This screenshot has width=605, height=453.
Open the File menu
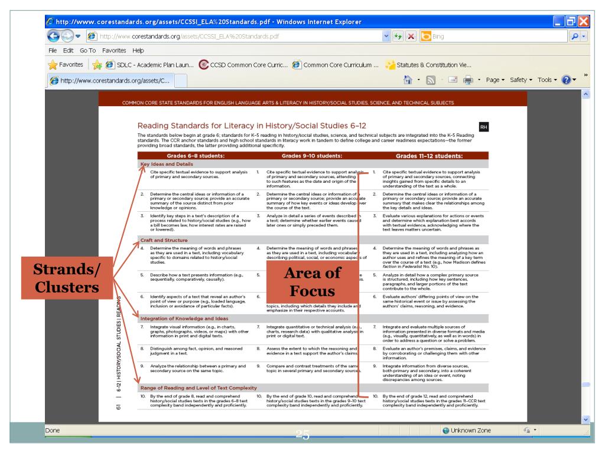(x=53, y=51)
